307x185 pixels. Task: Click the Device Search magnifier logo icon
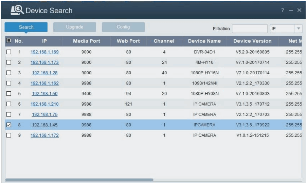(17, 10)
